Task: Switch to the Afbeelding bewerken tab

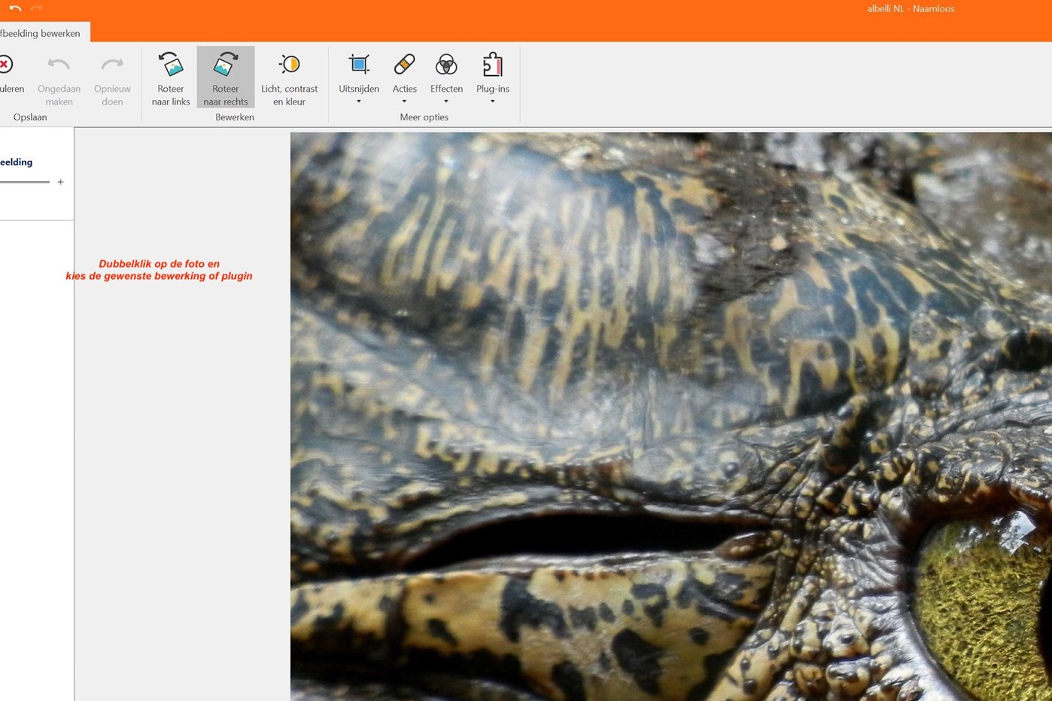Action: coord(41,33)
